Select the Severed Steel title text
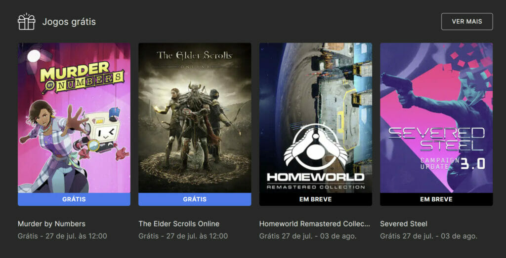This screenshot has height=258, width=506. (x=403, y=223)
